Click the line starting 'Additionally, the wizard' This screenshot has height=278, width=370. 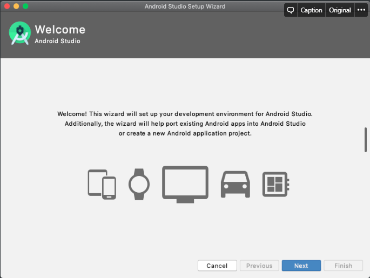(x=185, y=124)
